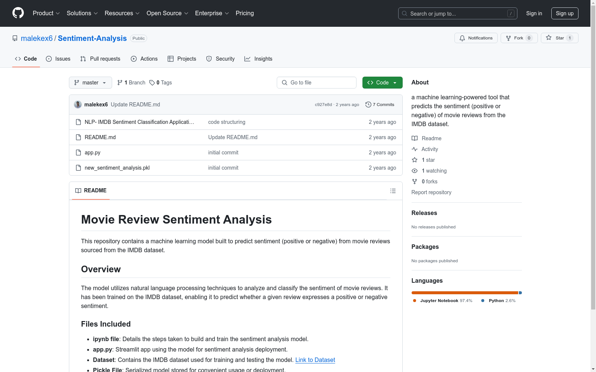Expand the green Code clone dropdown
This screenshot has width=596, height=372.
[382, 83]
